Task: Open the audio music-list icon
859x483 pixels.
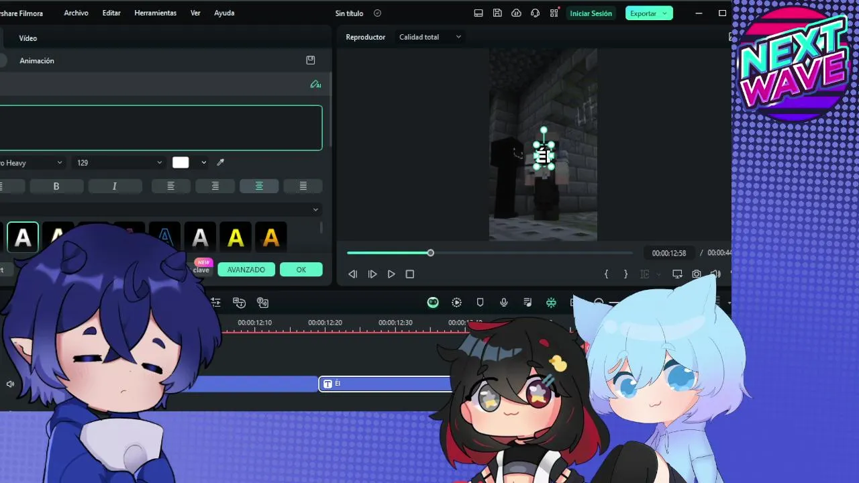Action: tap(527, 303)
